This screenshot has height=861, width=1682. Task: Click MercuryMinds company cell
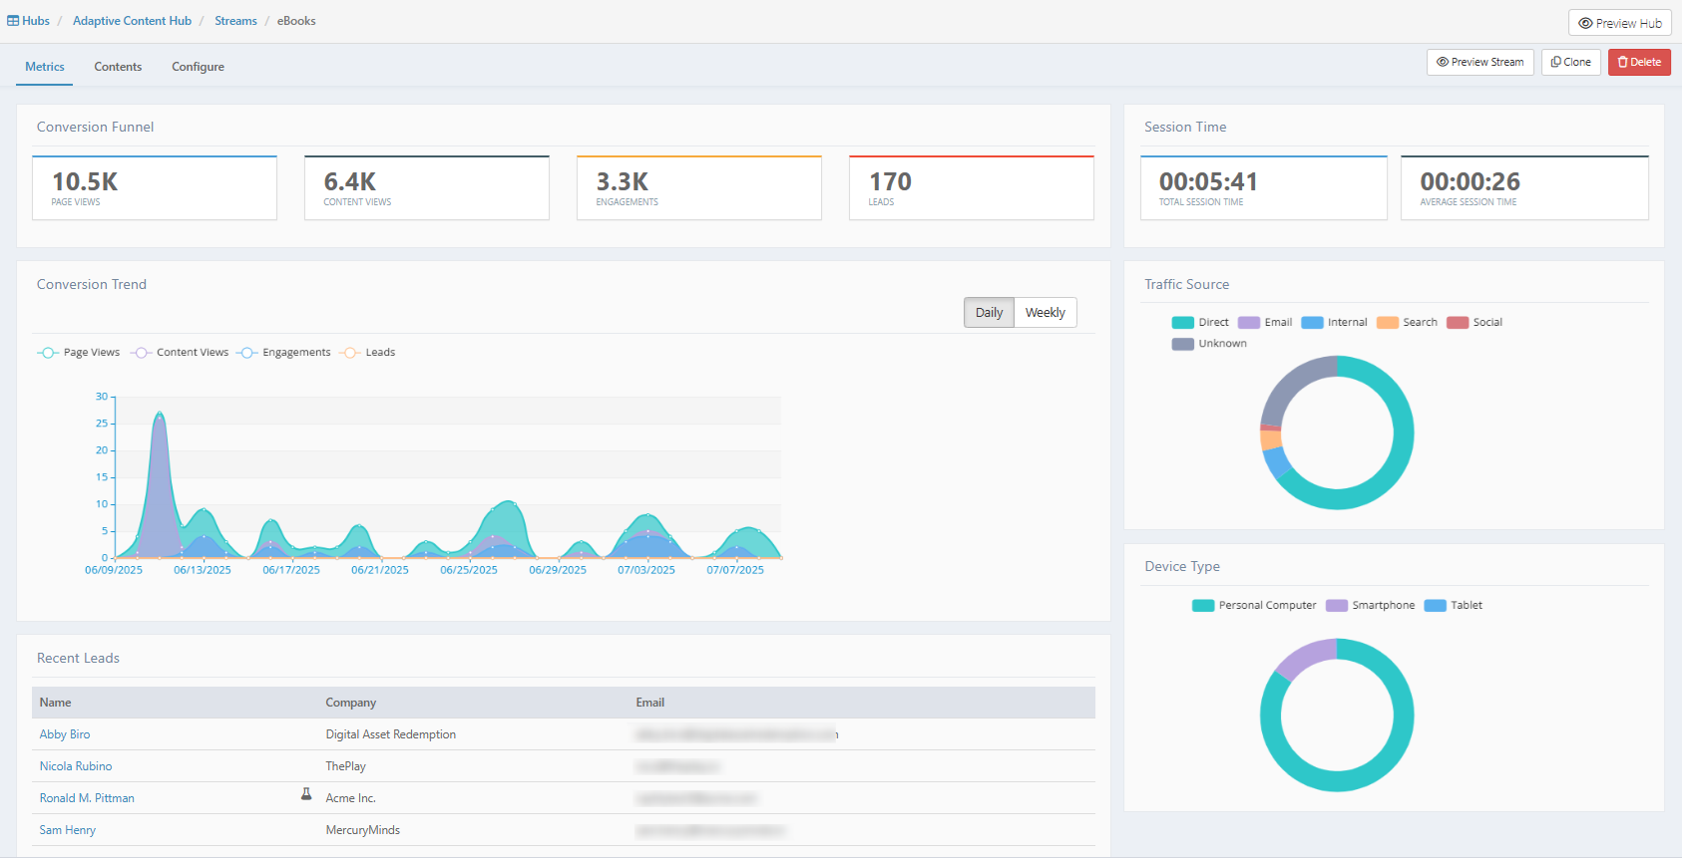tap(363, 830)
